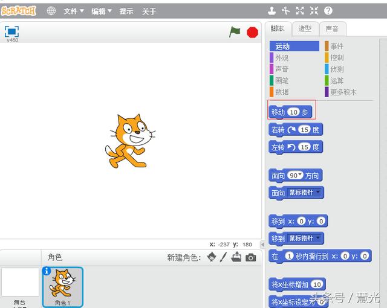Select the scissors delete tool

pos(285,11)
